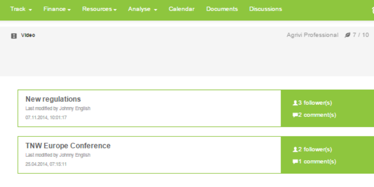Go to the Calendar menu item
The height and width of the screenshot is (187, 374).
[182, 9]
